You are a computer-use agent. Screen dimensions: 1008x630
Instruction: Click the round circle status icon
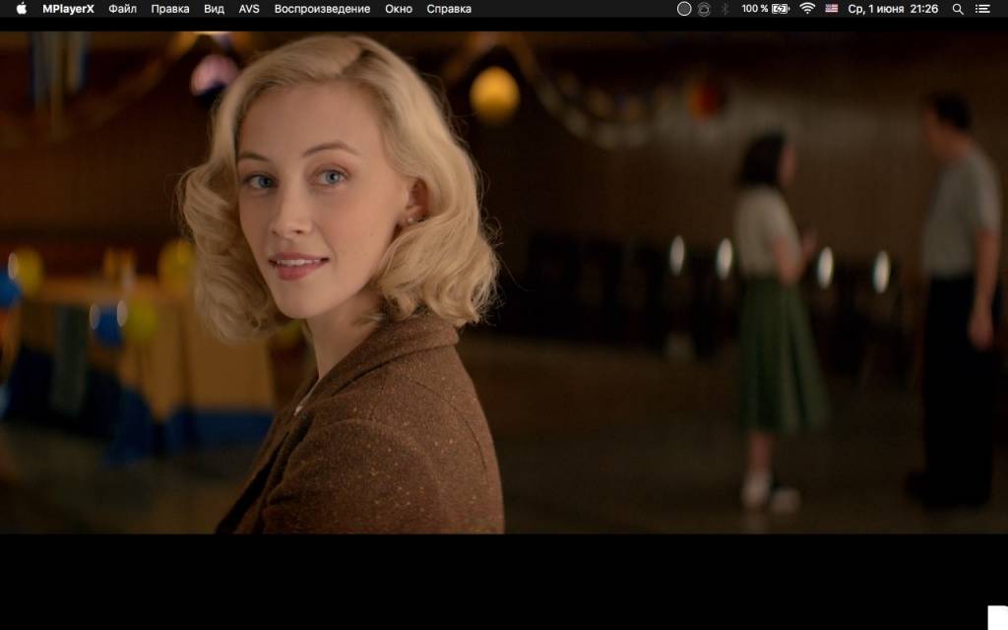(x=684, y=9)
